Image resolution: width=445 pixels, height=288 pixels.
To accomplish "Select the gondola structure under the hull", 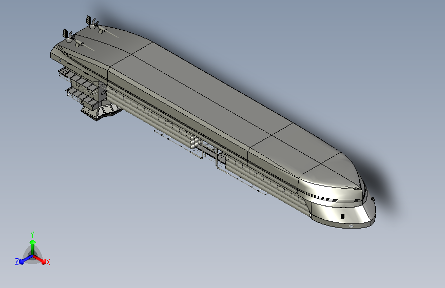I will pos(91,94).
